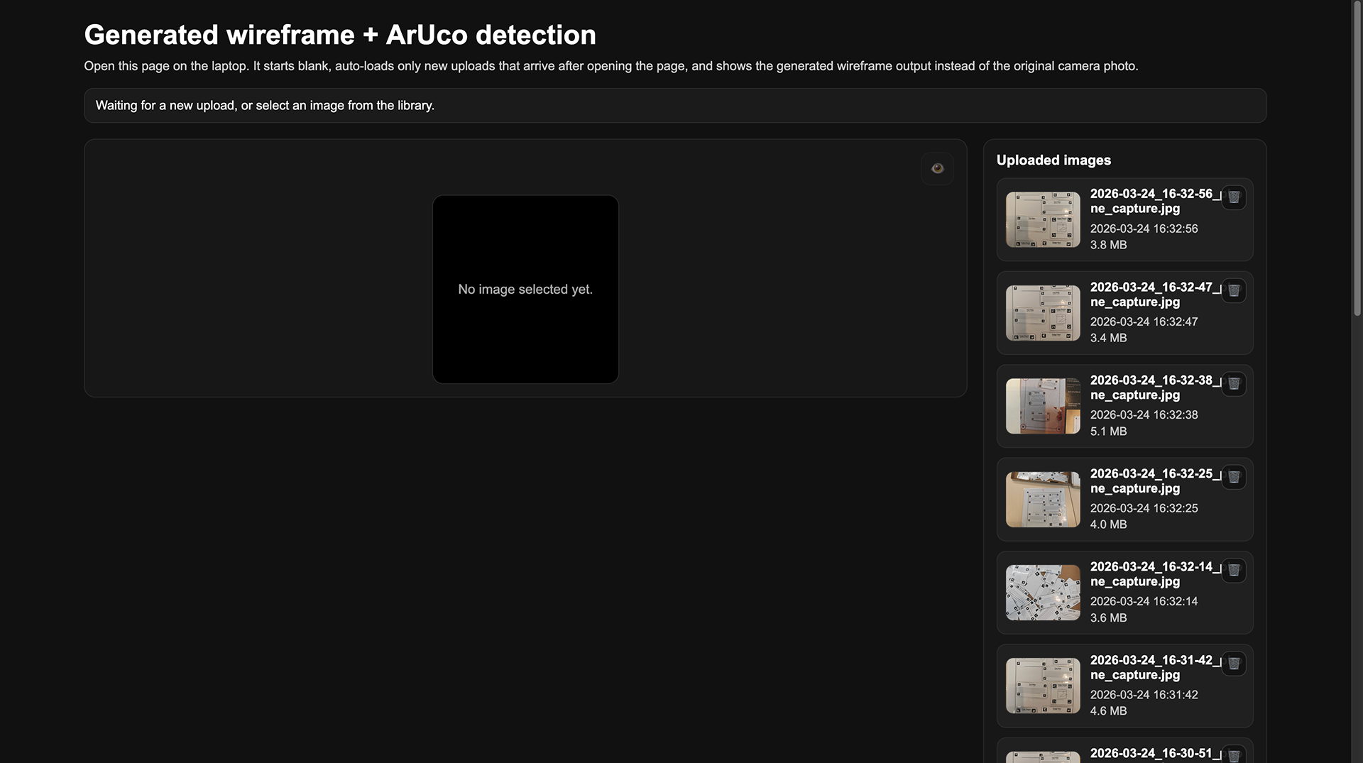The image size is (1363, 763).
Task: Select filename 2026-03-24_16-32-47 capture.jpg
Action: click(x=1156, y=295)
